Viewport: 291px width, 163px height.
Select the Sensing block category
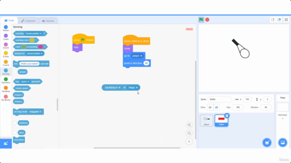pyautogui.click(x=6, y=72)
